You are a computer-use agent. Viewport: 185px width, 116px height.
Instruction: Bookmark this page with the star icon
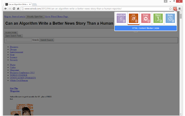(170, 9)
